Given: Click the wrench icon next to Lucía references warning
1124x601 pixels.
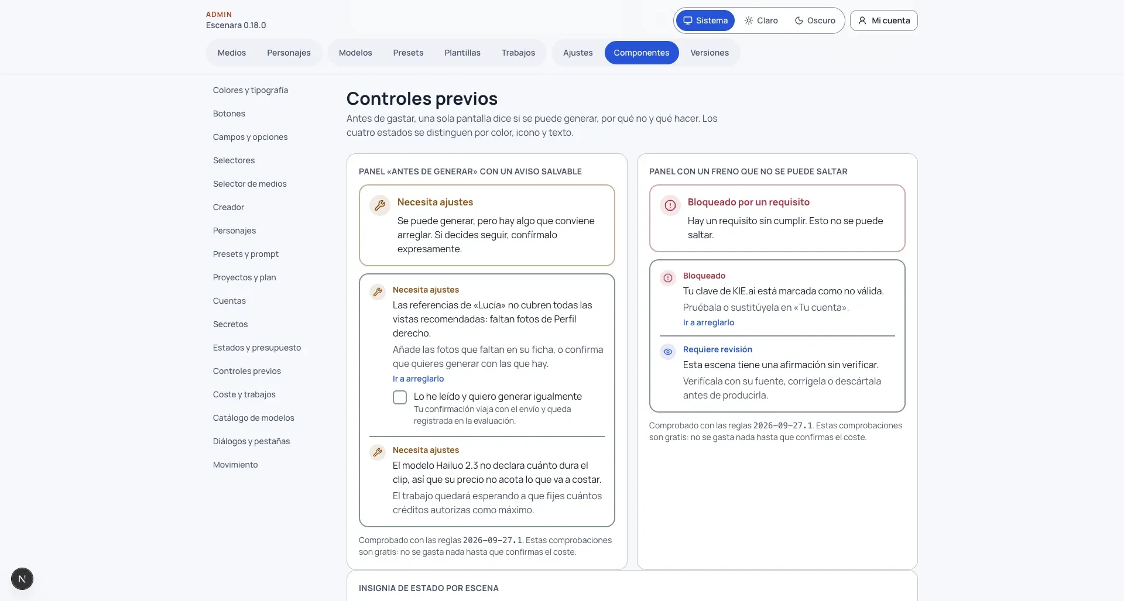Looking at the screenshot, I should (378, 291).
